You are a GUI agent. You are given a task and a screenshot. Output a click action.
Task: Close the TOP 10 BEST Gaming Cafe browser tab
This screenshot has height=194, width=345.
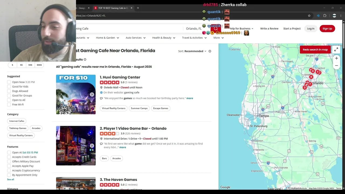point(132,8)
